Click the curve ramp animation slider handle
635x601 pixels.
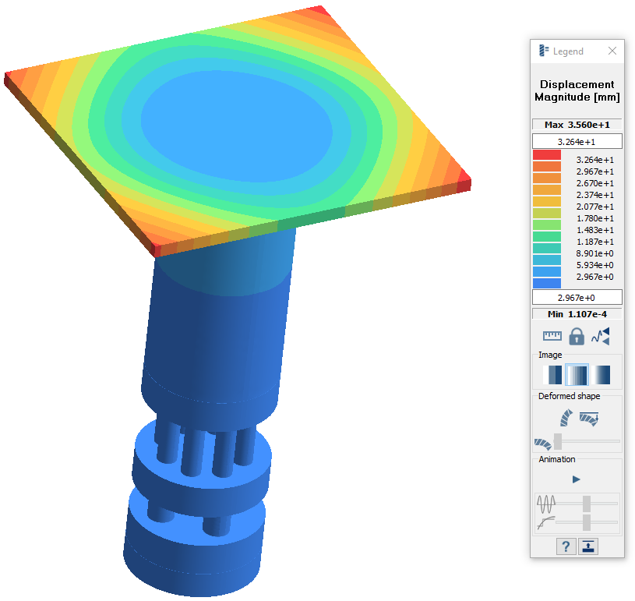[x=587, y=521]
